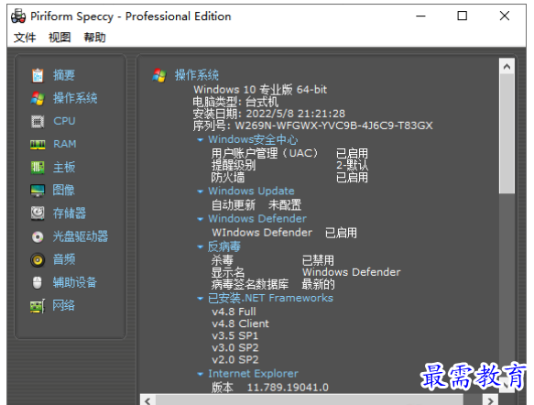
Task: Show the 主板 section
Action: (64, 168)
